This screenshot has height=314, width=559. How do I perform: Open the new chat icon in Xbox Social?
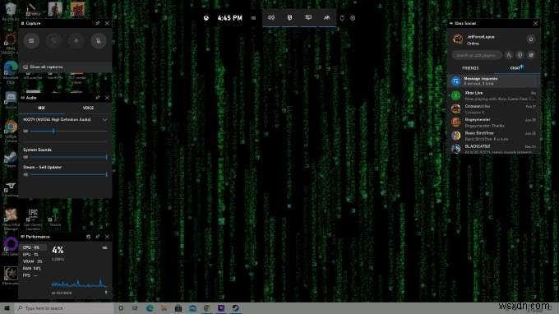click(531, 55)
